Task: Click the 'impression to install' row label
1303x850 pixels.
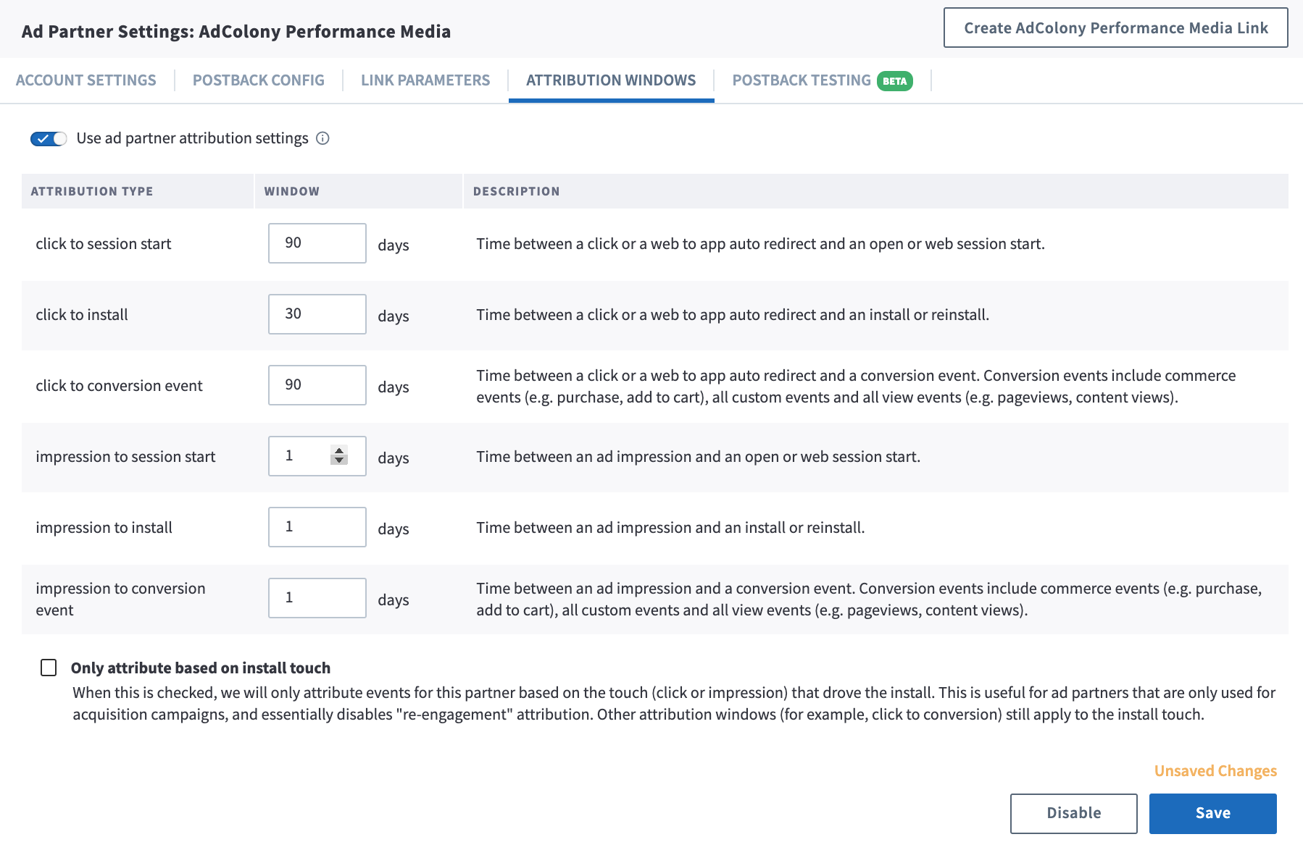Action: tap(104, 528)
